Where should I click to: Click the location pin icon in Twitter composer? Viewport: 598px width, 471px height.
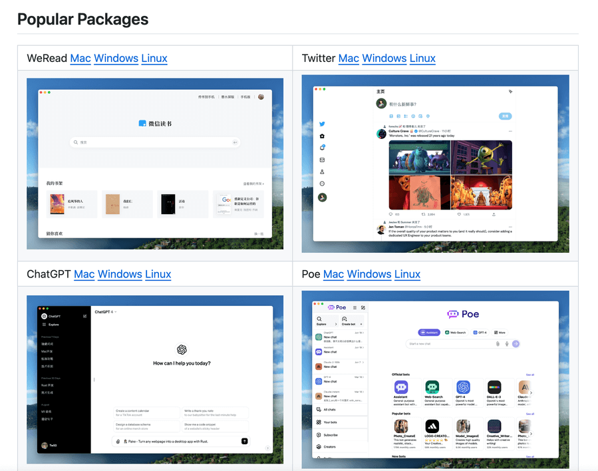pos(428,116)
